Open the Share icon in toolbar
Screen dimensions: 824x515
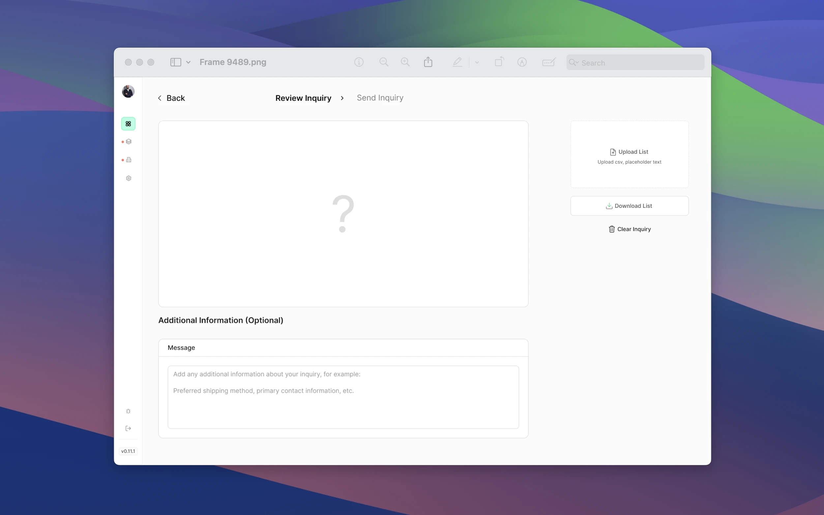[x=428, y=62]
